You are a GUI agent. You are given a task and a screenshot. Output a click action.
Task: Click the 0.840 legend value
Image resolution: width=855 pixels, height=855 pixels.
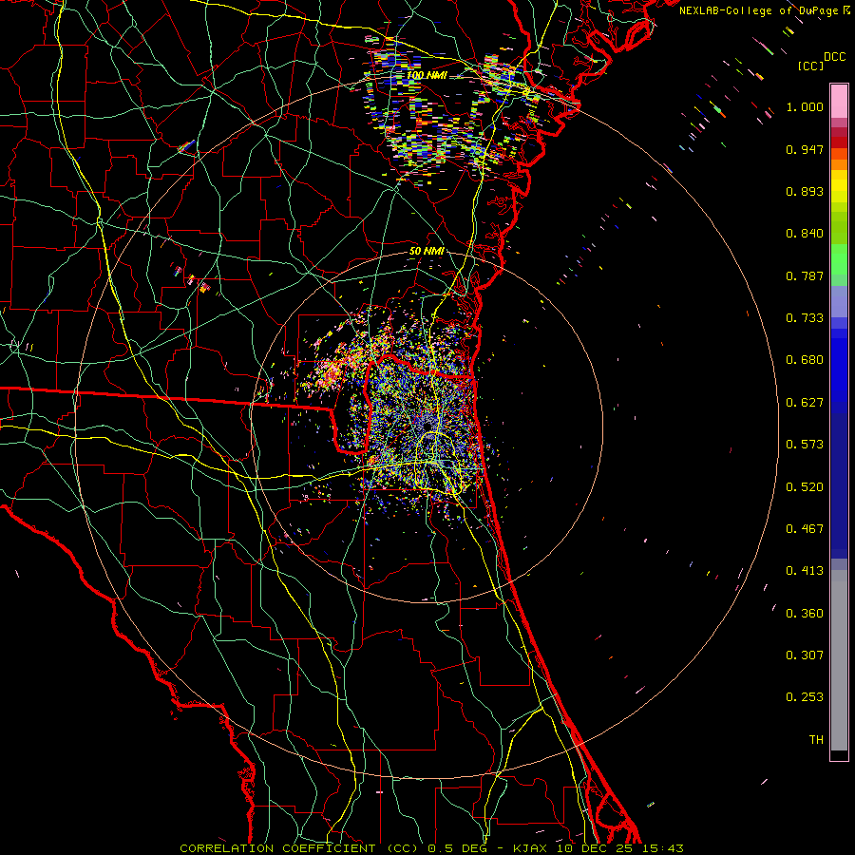tap(805, 234)
